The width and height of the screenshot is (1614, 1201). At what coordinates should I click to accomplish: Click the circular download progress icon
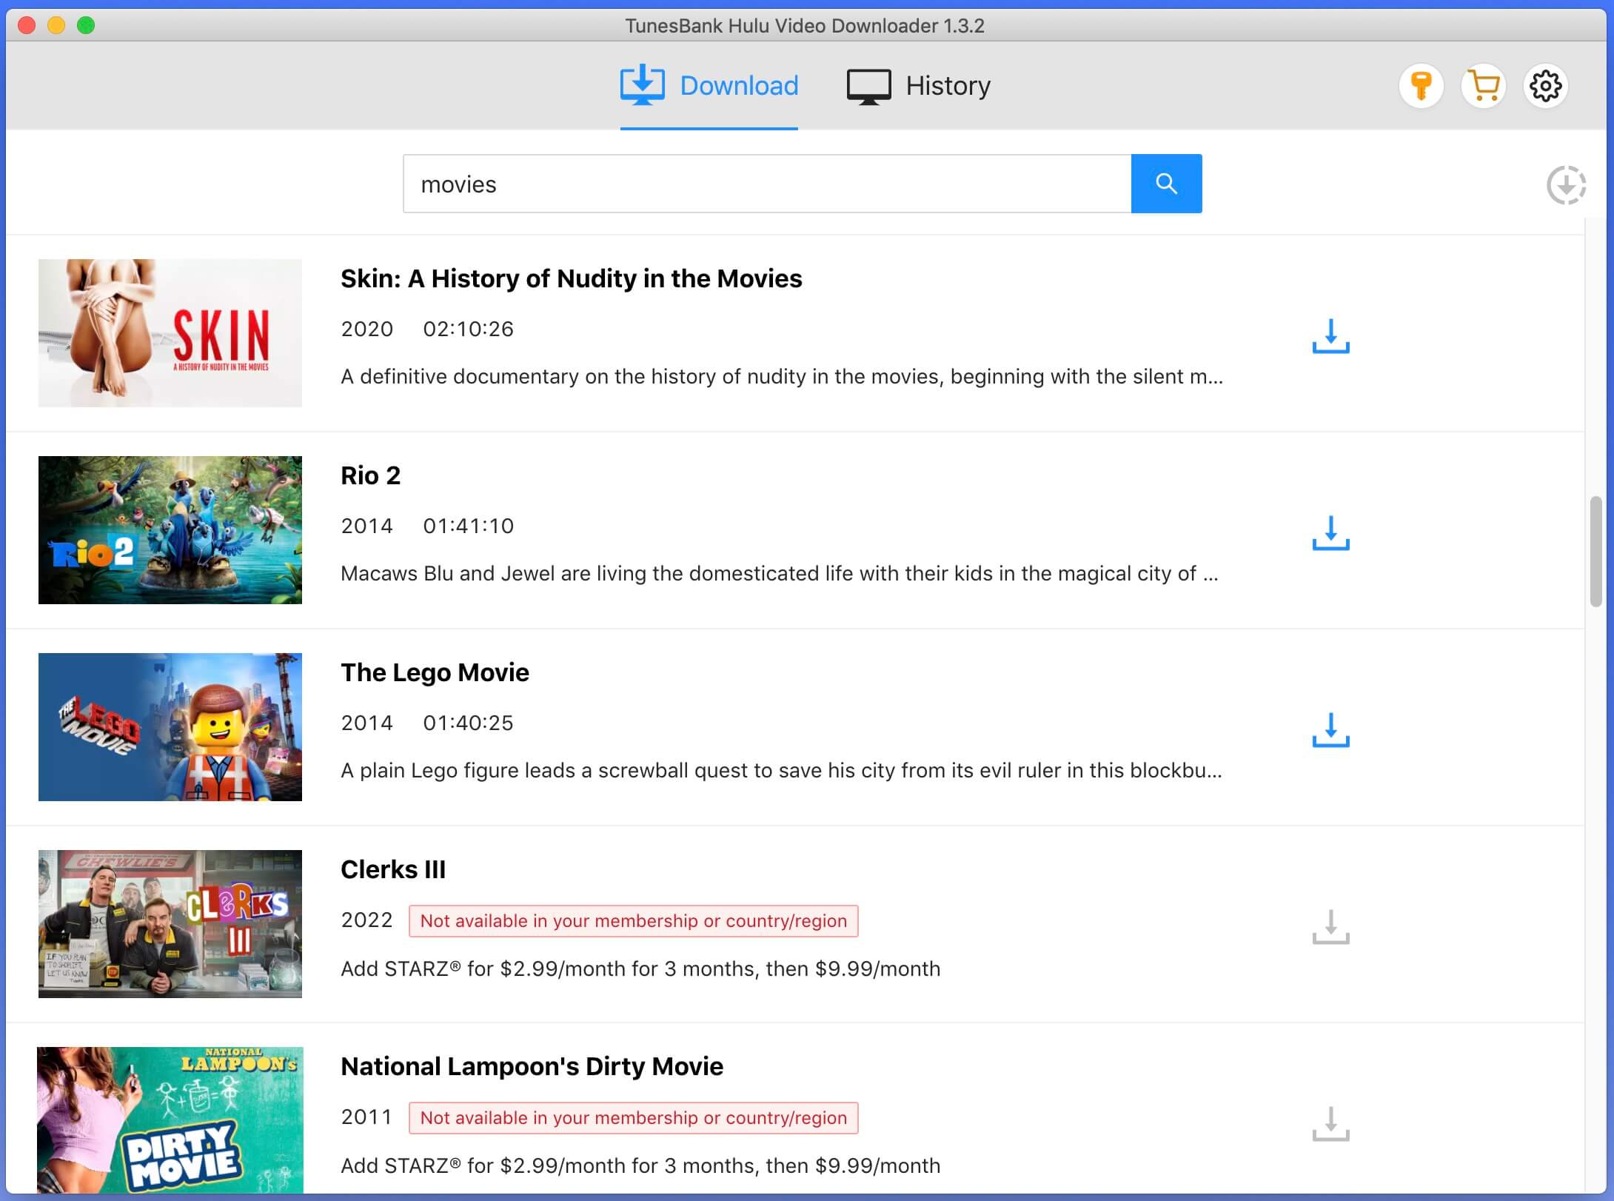point(1566,184)
